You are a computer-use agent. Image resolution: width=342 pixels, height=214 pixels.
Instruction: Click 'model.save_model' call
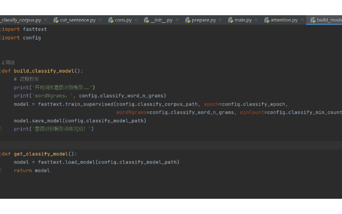[x=38, y=121]
